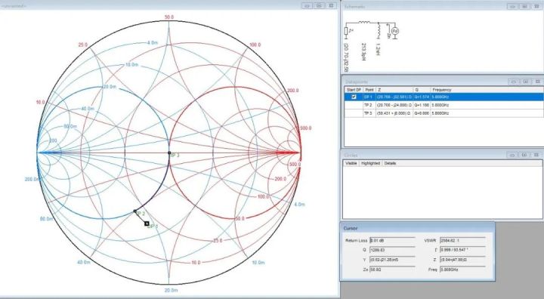Select the TP 3 row in datapoints table

[444, 113]
